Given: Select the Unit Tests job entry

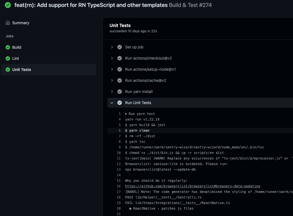Looking at the screenshot, I should click(22, 70).
